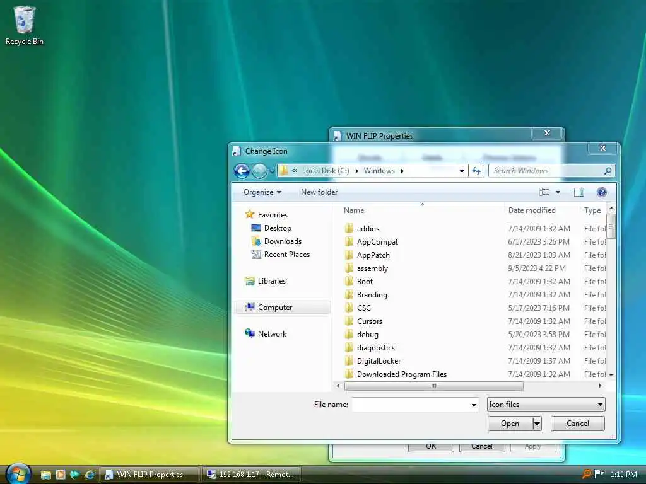The image size is (646, 484).
Task: Expand the arrow after Windows in path
Action: point(402,171)
